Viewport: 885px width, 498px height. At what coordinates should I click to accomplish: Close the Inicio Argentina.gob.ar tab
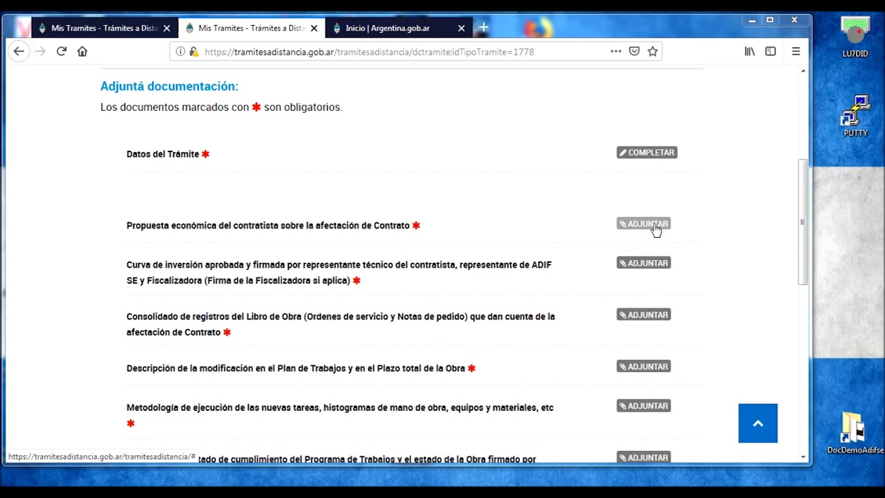point(461,28)
